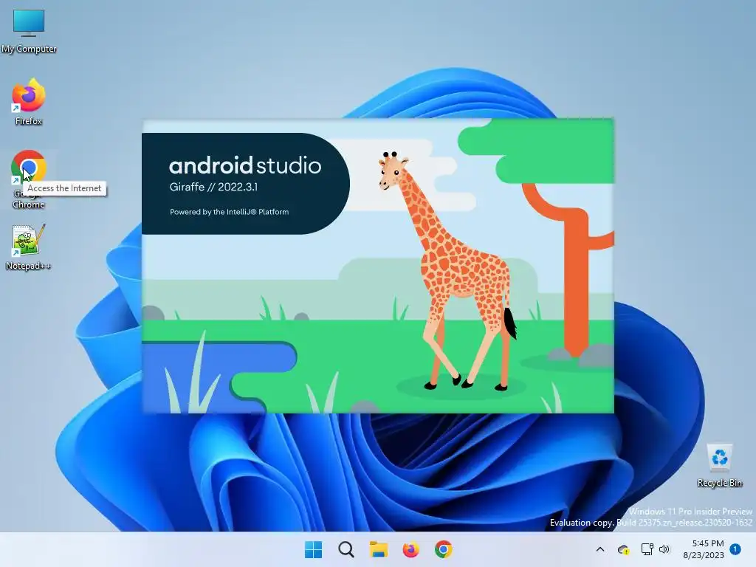756x567 pixels.
Task: Click the 'My Computer' label text
Action: click(29, 49)
